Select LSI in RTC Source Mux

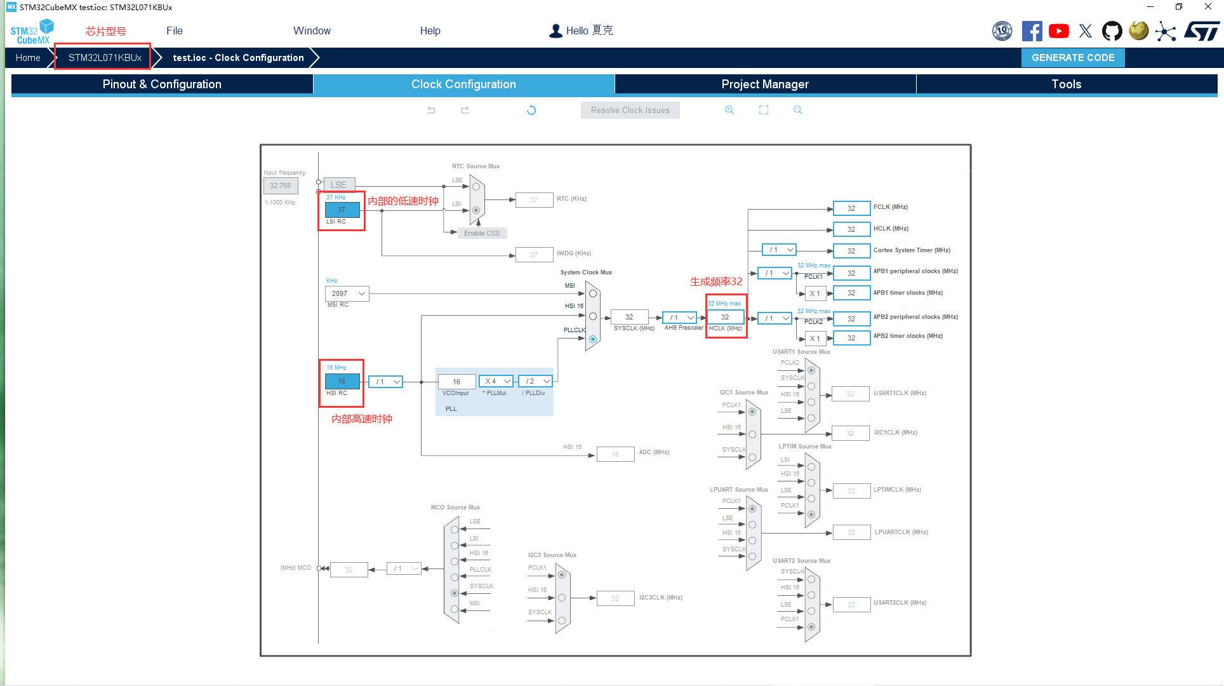[x=476, y=210]
